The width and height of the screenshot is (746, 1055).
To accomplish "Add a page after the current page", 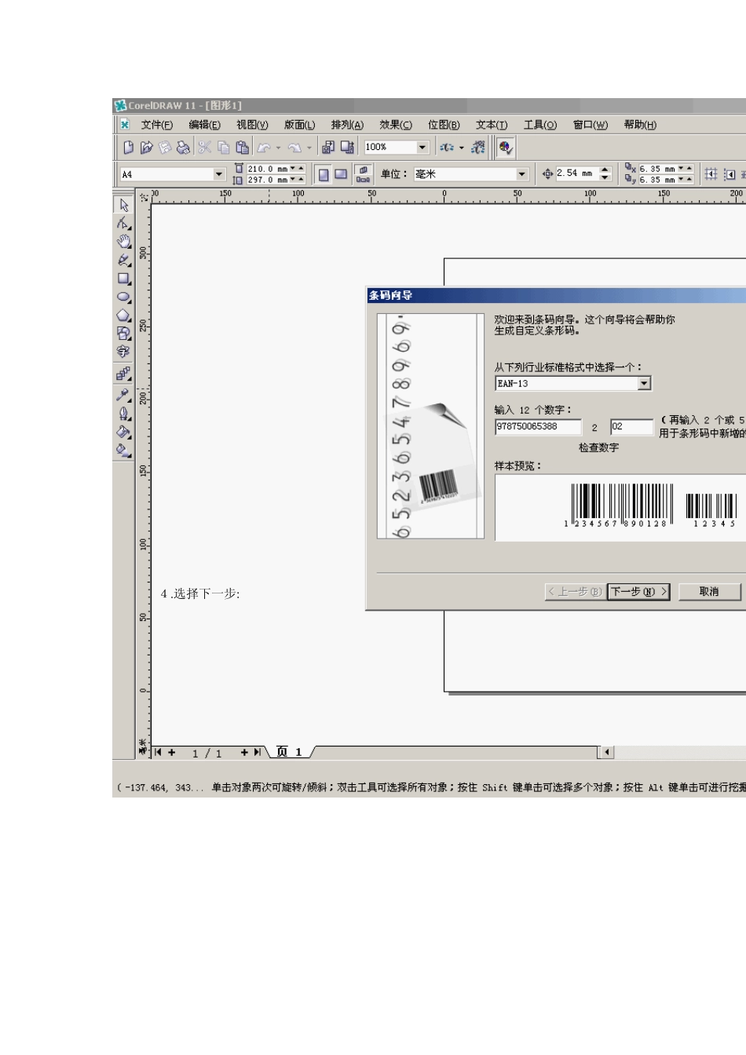I will 244,753.
